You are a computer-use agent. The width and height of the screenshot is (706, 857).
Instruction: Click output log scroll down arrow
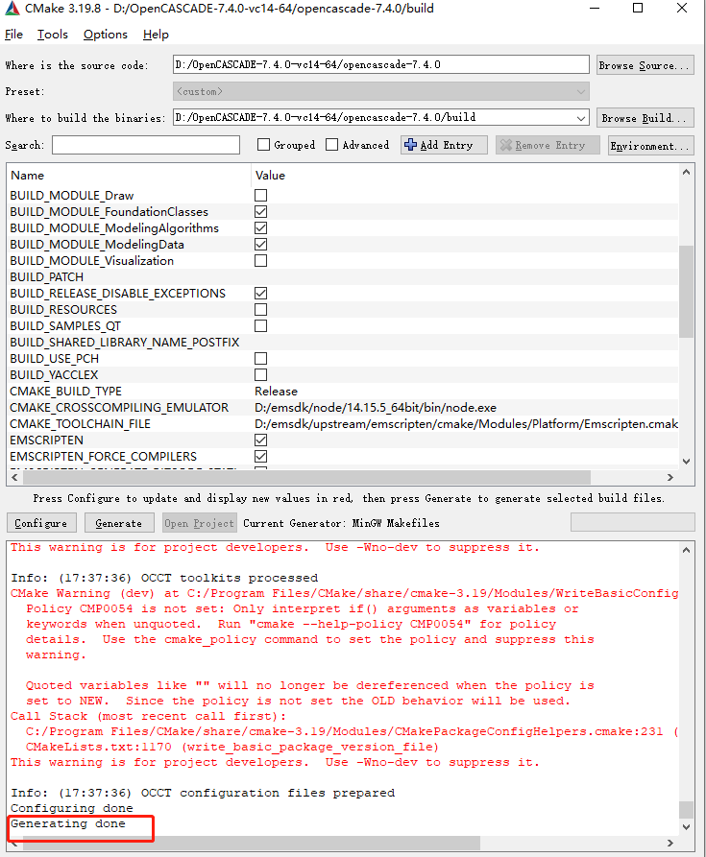point(687,827)
